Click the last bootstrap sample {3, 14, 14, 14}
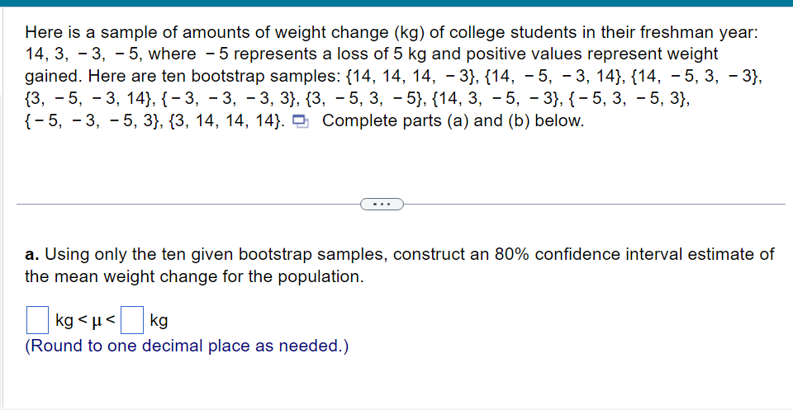 pos(224,121)
